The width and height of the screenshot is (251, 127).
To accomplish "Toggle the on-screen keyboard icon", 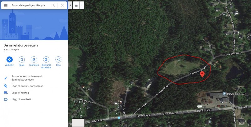I will point(76,5).
